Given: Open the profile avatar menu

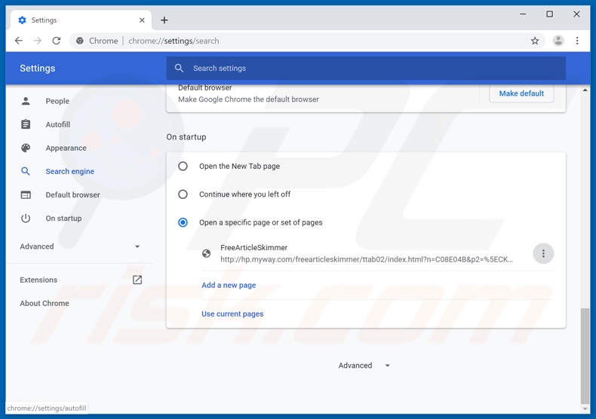Looking at the screenshot, I should (558, 41).
